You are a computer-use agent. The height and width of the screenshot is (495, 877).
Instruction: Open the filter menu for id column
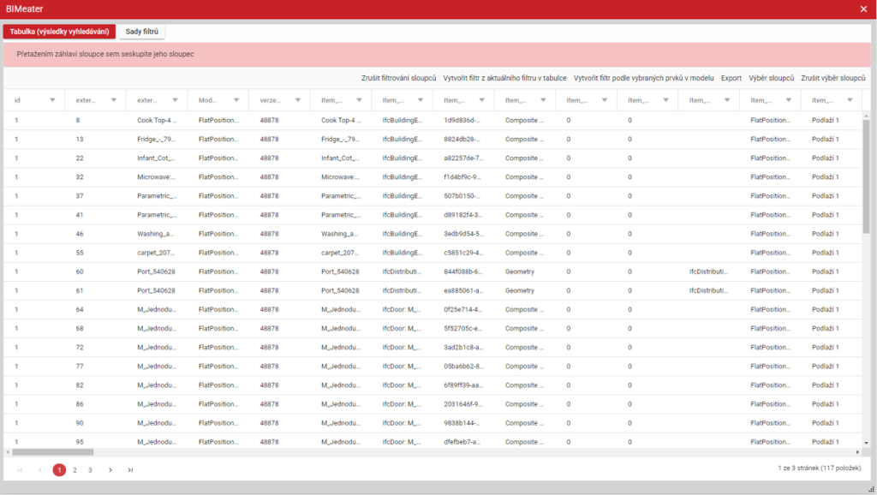52,100
